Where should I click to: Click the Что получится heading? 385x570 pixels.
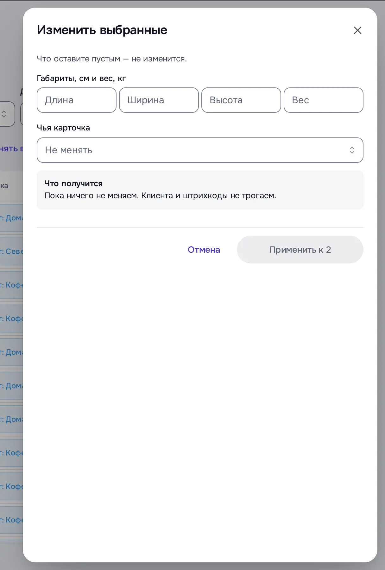pos(73,183)
